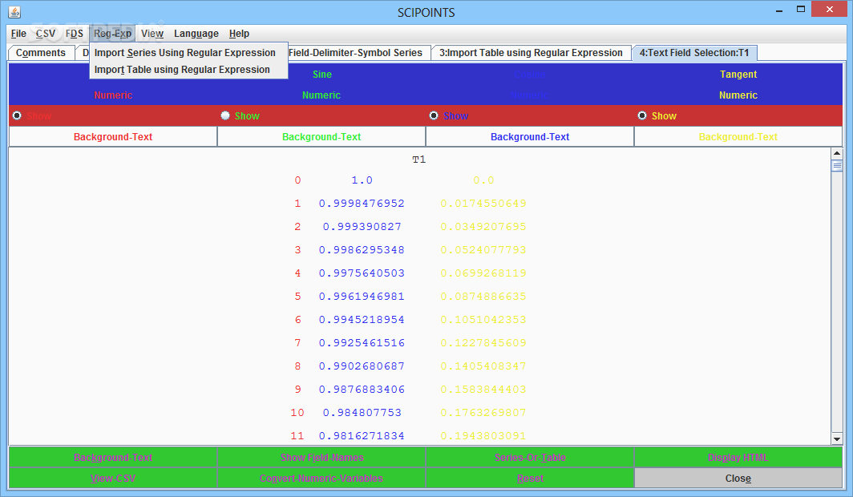Select the first red Show radio button

coord(18,115)
